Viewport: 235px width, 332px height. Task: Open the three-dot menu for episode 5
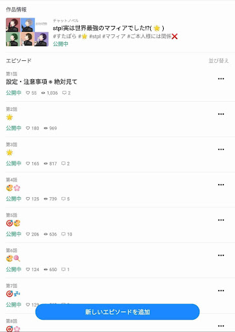[221, 220]
